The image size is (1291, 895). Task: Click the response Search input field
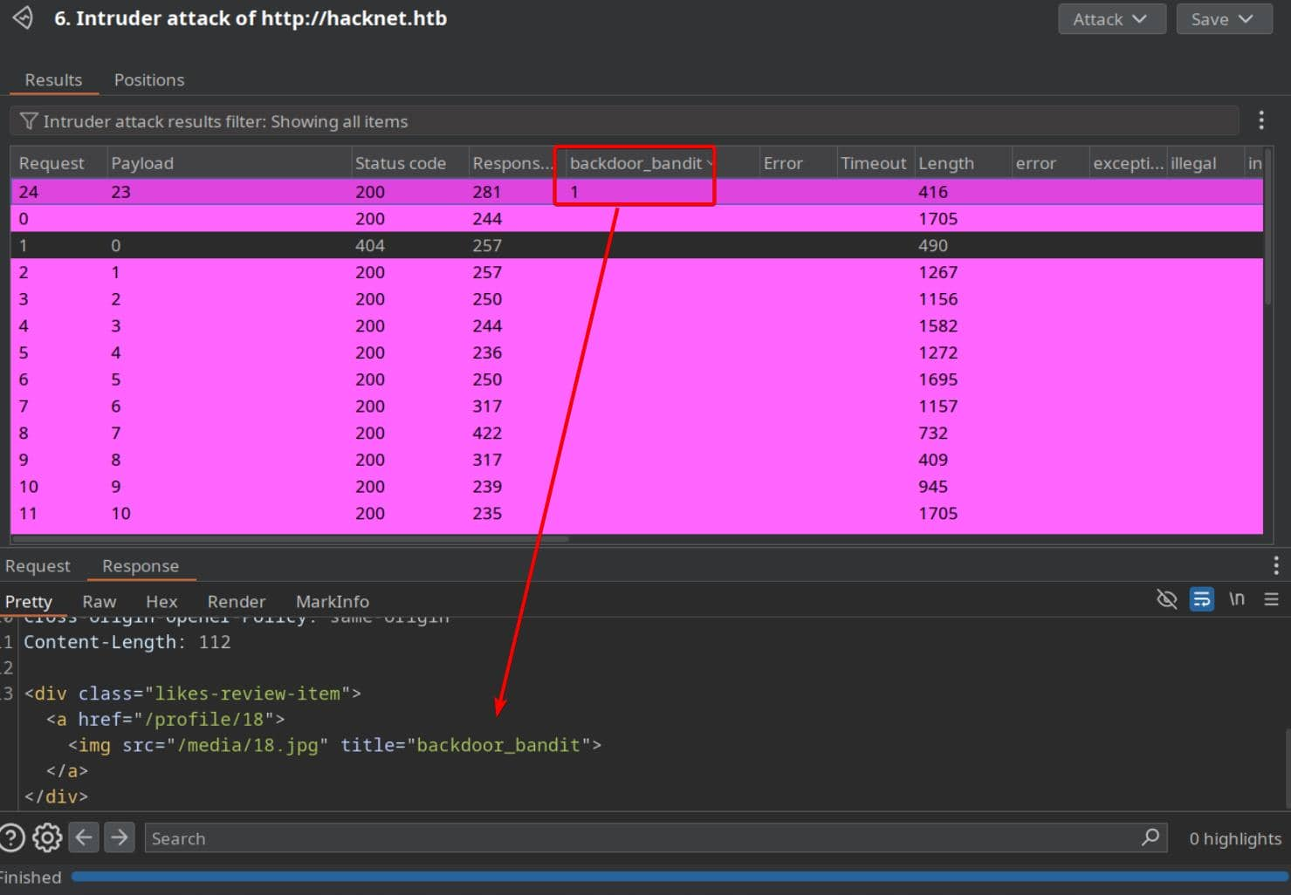(642, 838)
